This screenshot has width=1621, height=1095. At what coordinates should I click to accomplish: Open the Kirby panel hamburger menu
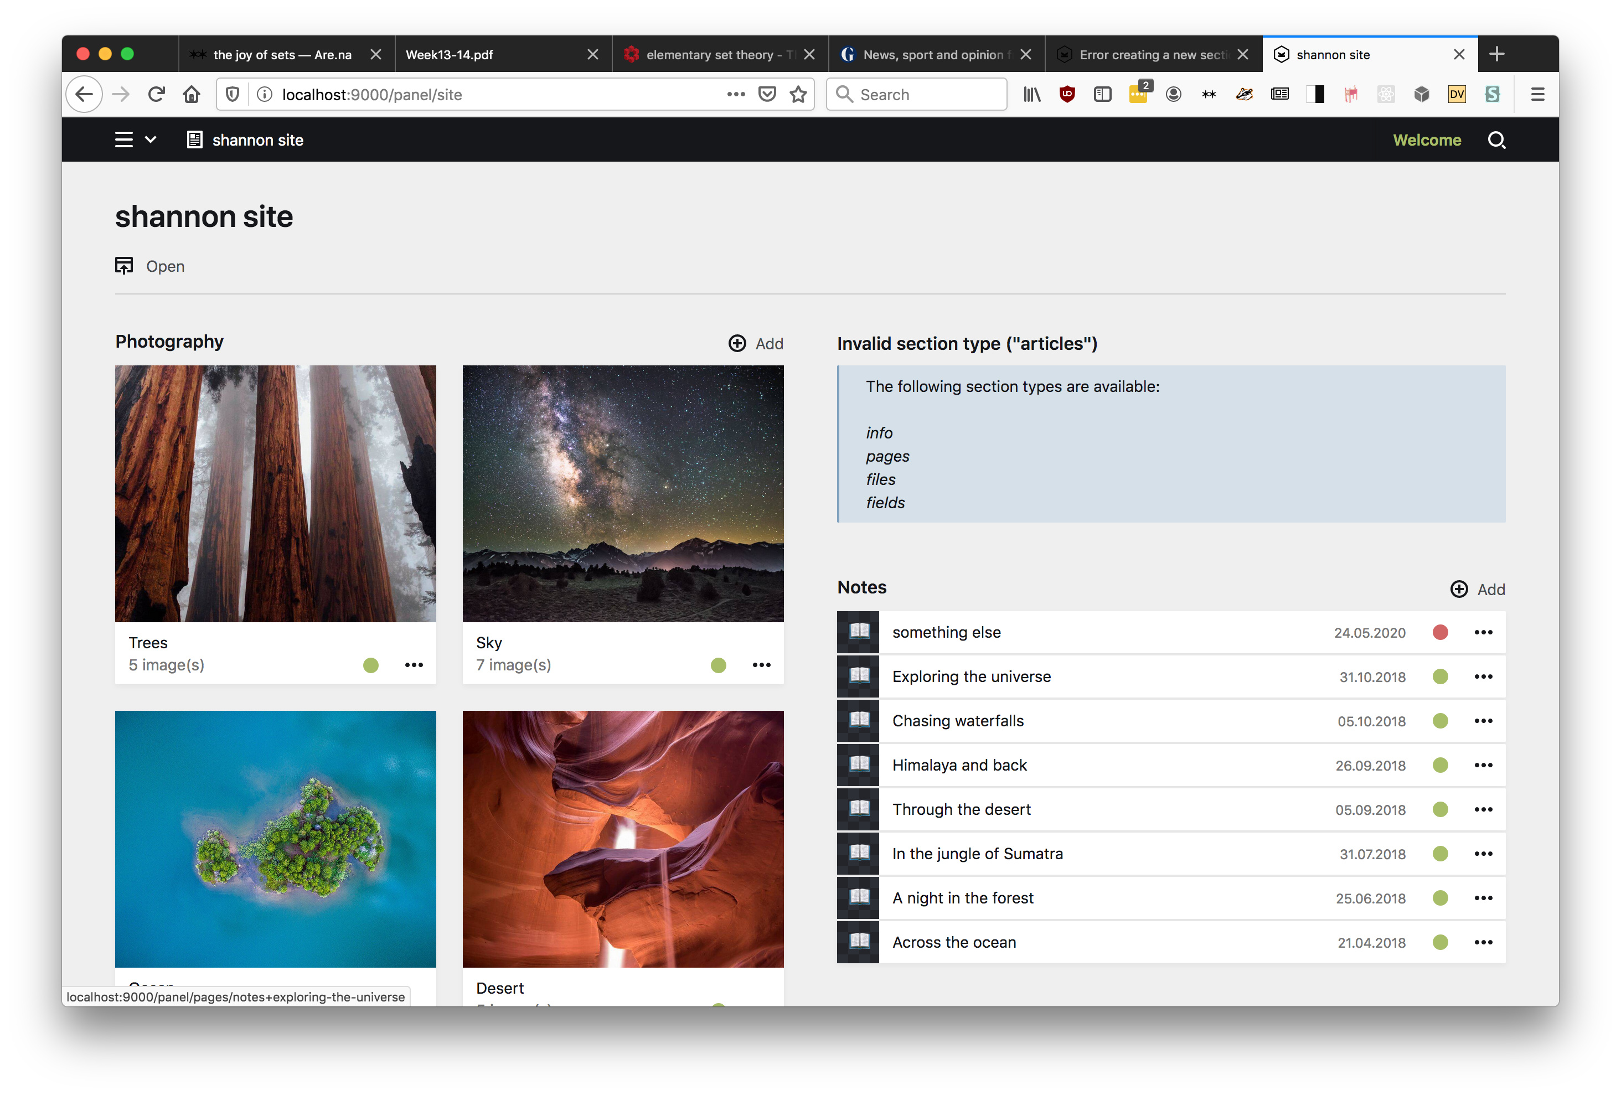[123, 140]
